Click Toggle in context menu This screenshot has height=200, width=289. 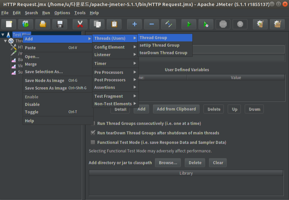(58, 112)
